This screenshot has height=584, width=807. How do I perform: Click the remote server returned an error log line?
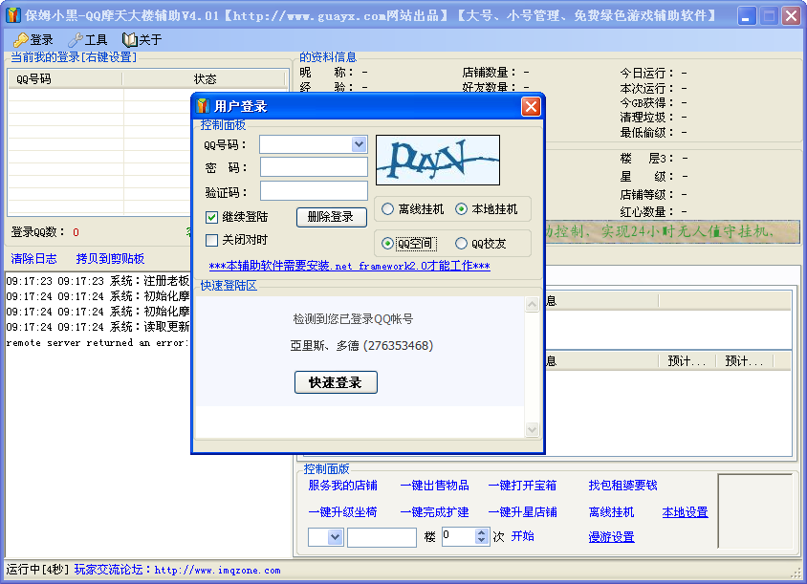tap(98, 343)
